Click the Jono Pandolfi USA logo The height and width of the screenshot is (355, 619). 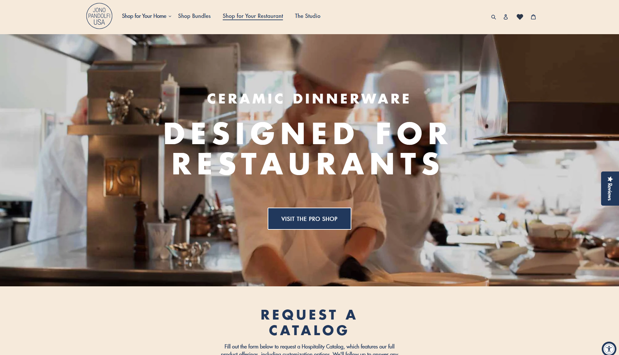coord(99,16)
